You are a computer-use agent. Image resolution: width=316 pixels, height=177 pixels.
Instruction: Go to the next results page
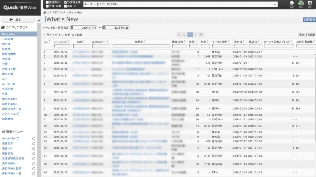click(x=195, y=35)
